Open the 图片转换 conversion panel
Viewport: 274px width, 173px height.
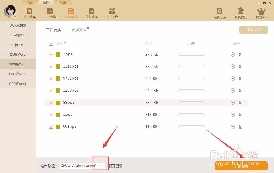[91, 12]
